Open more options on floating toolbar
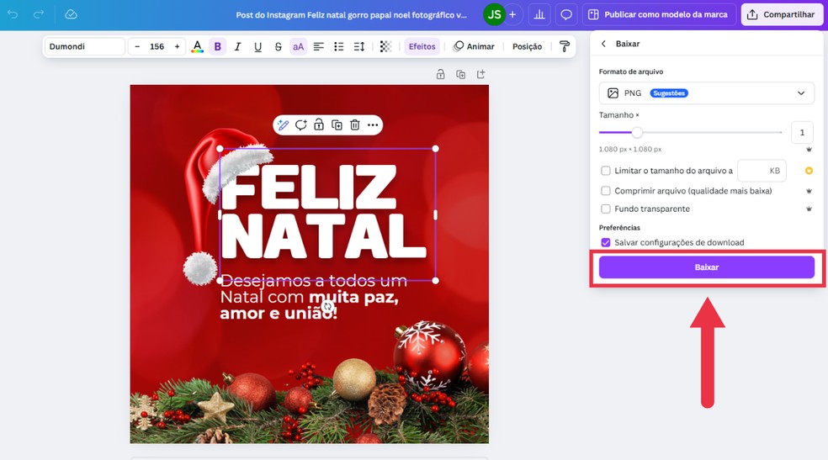This screenshot has width=828, height=460. (x=373, y=125)
